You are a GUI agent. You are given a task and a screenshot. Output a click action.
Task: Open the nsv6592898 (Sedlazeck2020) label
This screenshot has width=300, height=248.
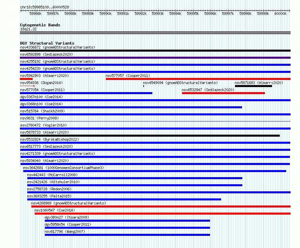[x=47, y=54]
